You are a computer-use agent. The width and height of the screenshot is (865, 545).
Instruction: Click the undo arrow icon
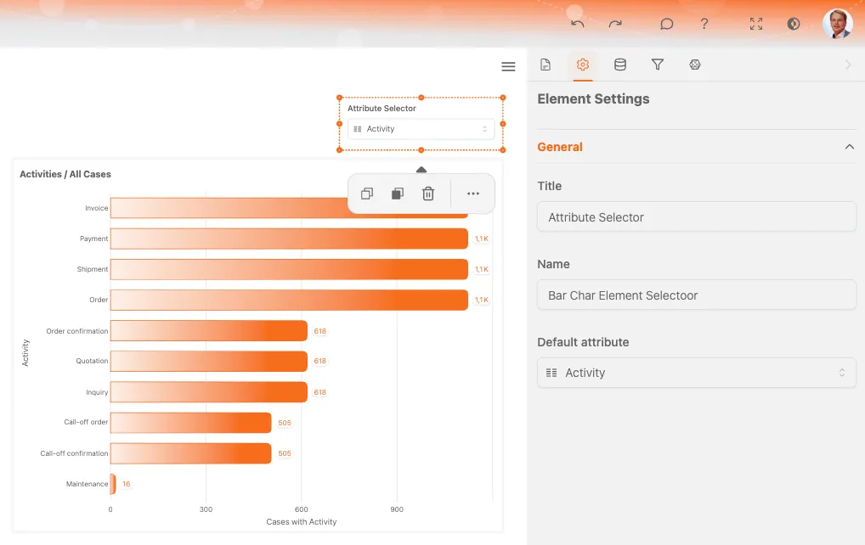point(578,24)
